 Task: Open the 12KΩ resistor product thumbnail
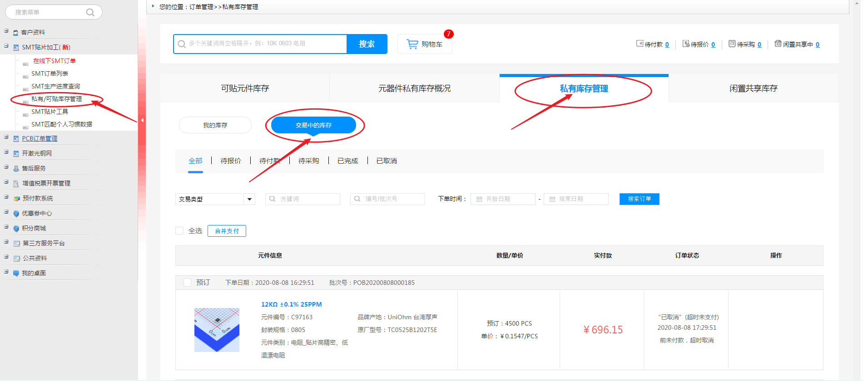point(217,330)
